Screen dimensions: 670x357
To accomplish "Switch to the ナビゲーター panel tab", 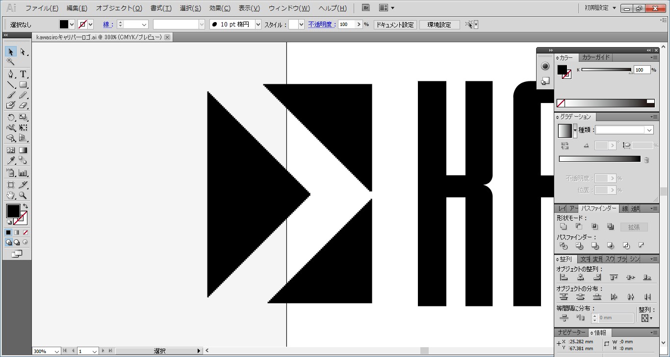I will click(x=571, y=332).
